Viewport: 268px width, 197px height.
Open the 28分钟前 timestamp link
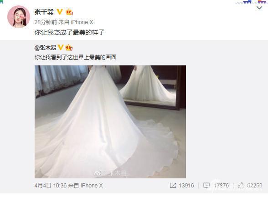click(x=46, y=22)
